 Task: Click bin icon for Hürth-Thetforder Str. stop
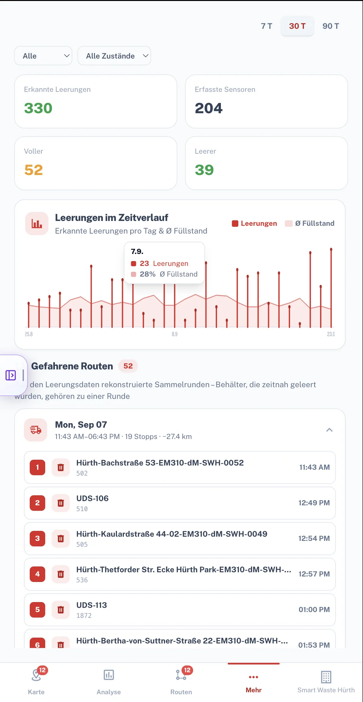coord(61,574)
